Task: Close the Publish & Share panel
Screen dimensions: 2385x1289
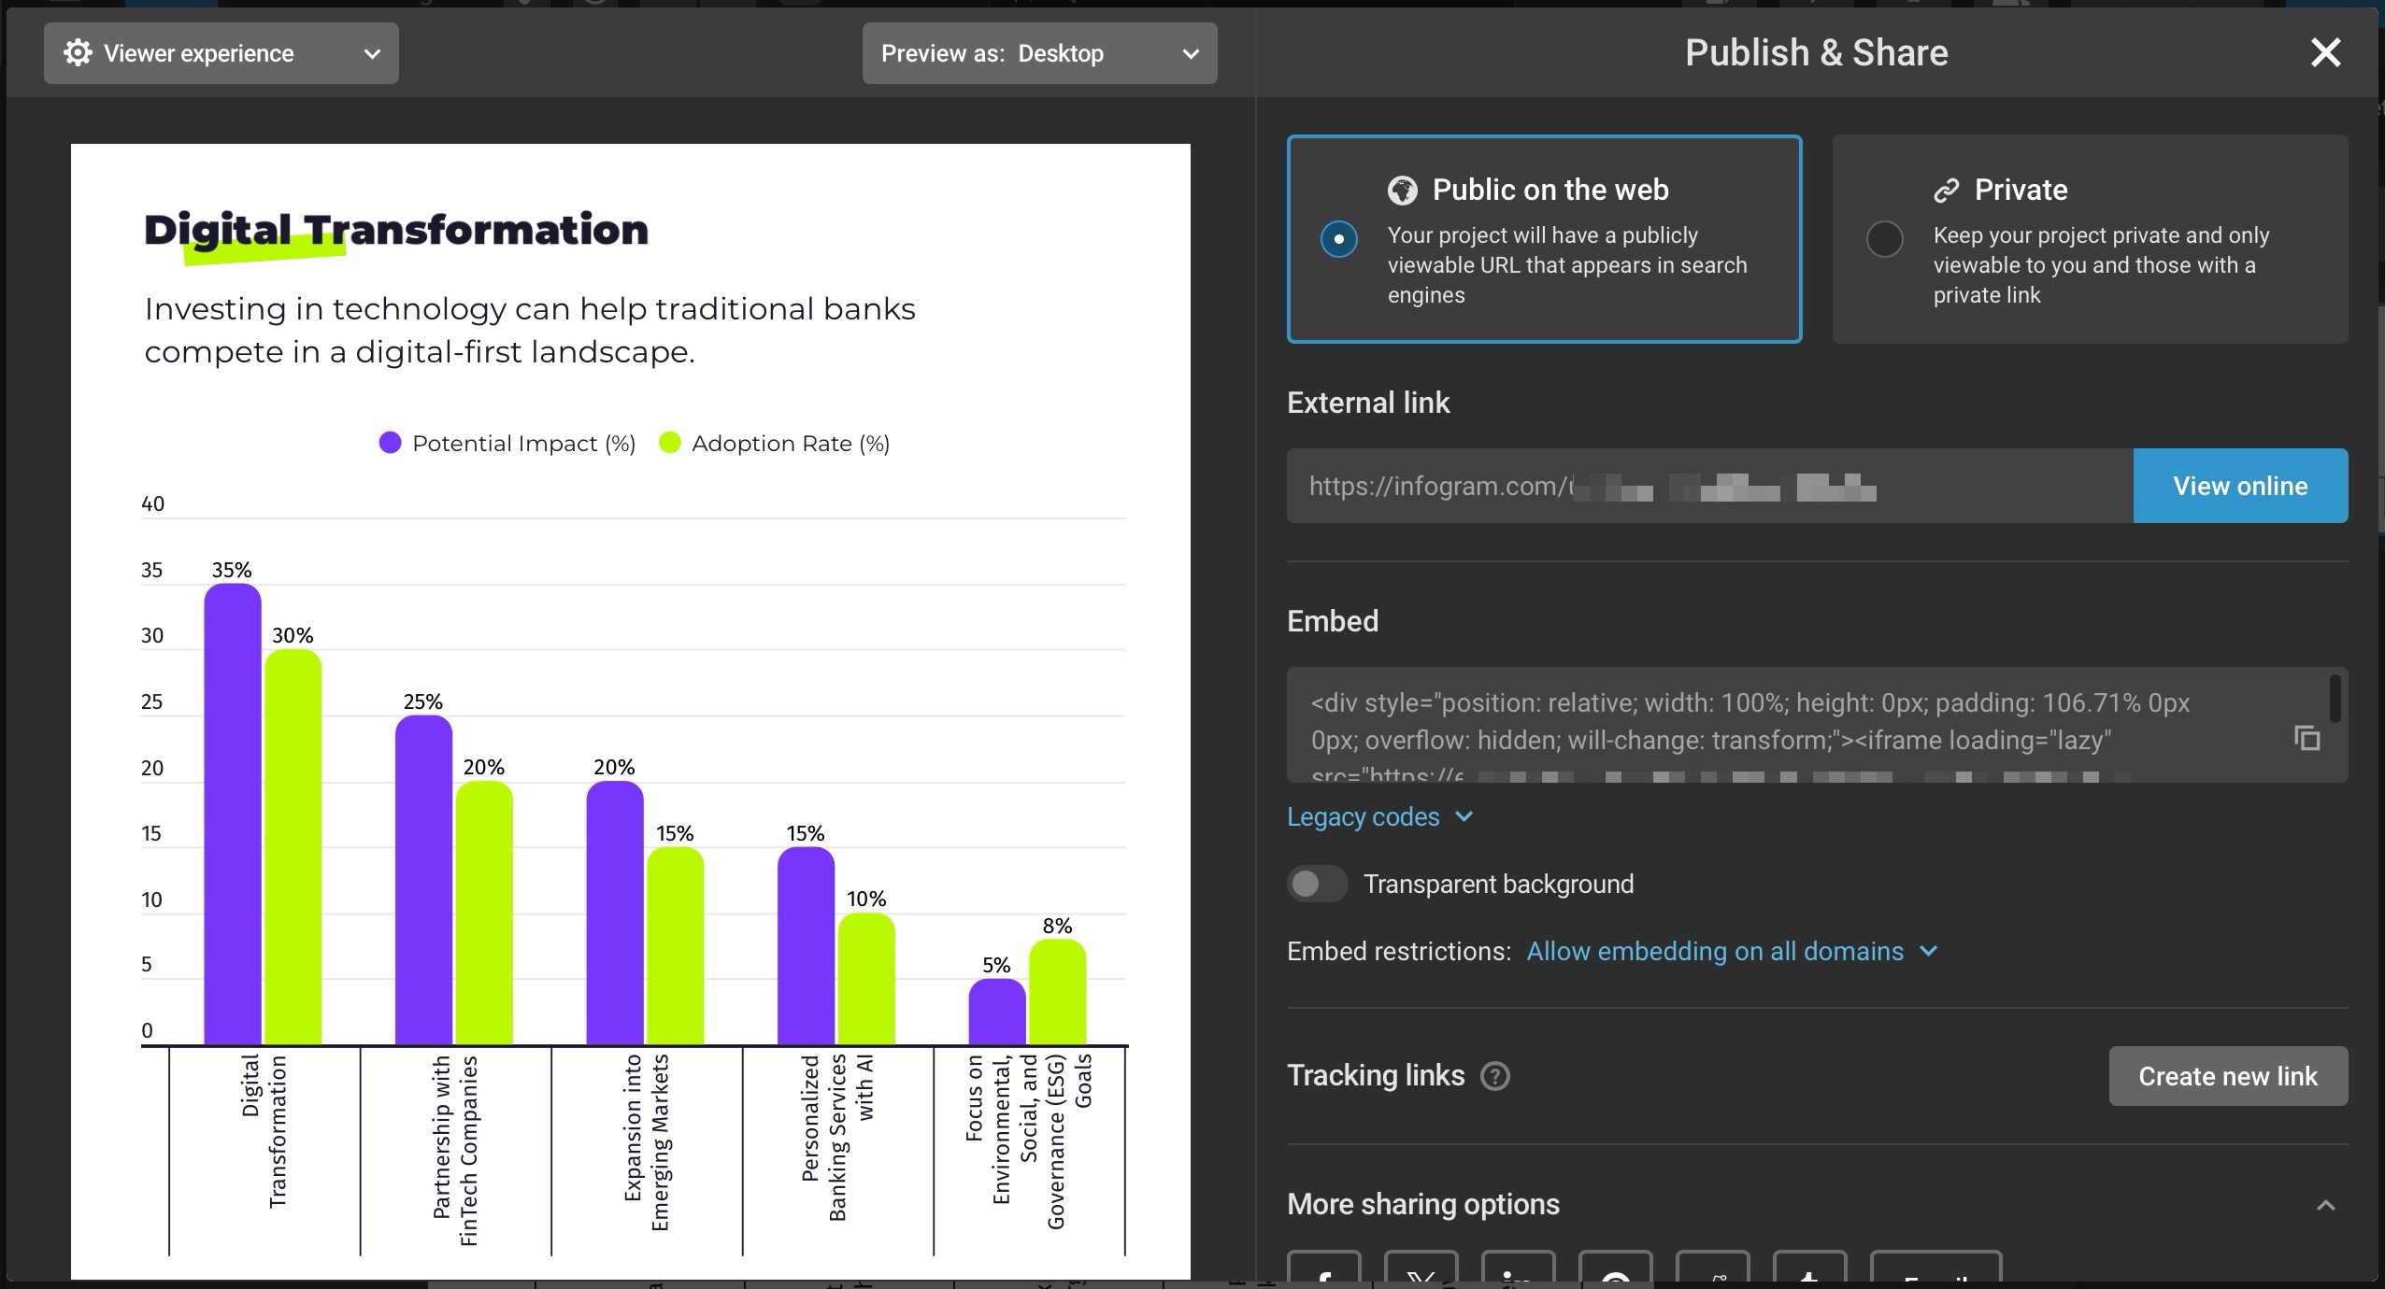Action: (2325, 53)
